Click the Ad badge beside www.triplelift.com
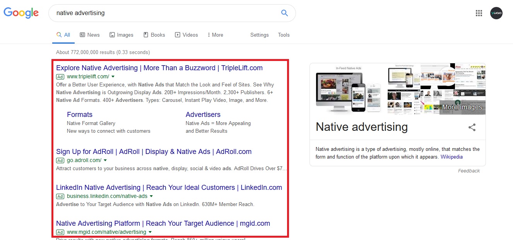This screenshot has width=513, height=240. (x=60, y=77)
